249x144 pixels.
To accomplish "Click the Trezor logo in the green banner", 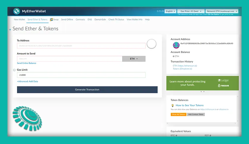I will point(223,86).
